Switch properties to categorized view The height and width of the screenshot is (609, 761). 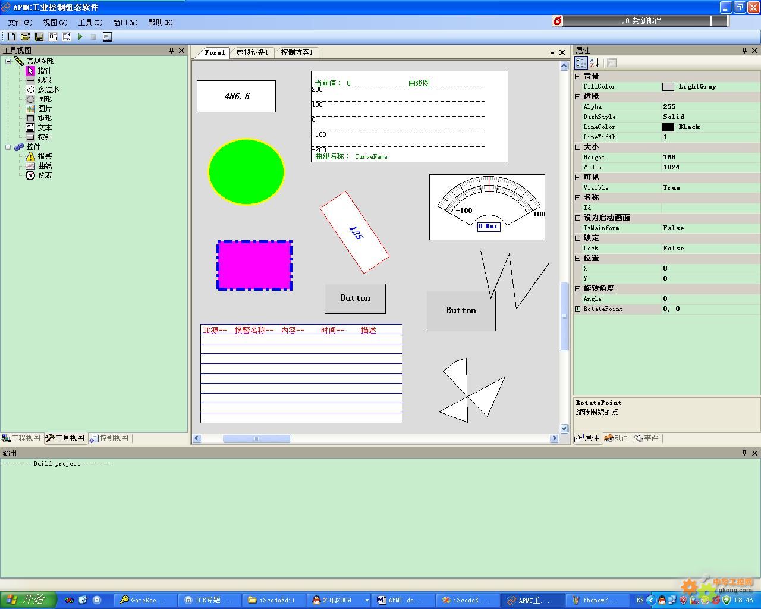pyautogui.click(x=581, y=63)
